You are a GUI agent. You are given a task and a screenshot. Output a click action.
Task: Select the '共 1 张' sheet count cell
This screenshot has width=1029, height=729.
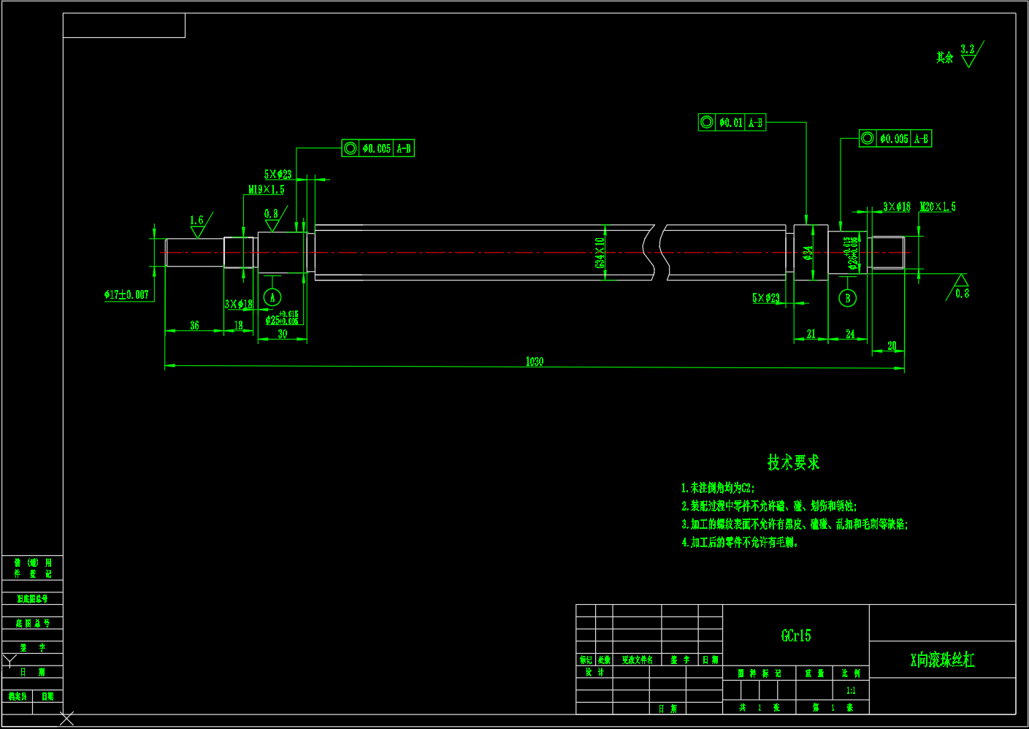point(760,708)
